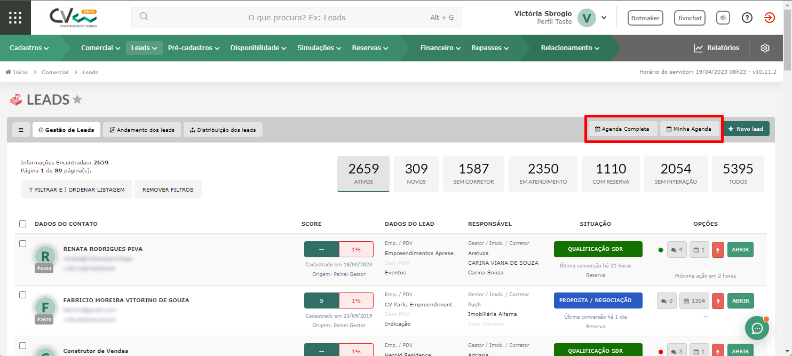Switch to Gestão de Leads tab
Viewport: 792px width, 356px height.
coord(66,130)
